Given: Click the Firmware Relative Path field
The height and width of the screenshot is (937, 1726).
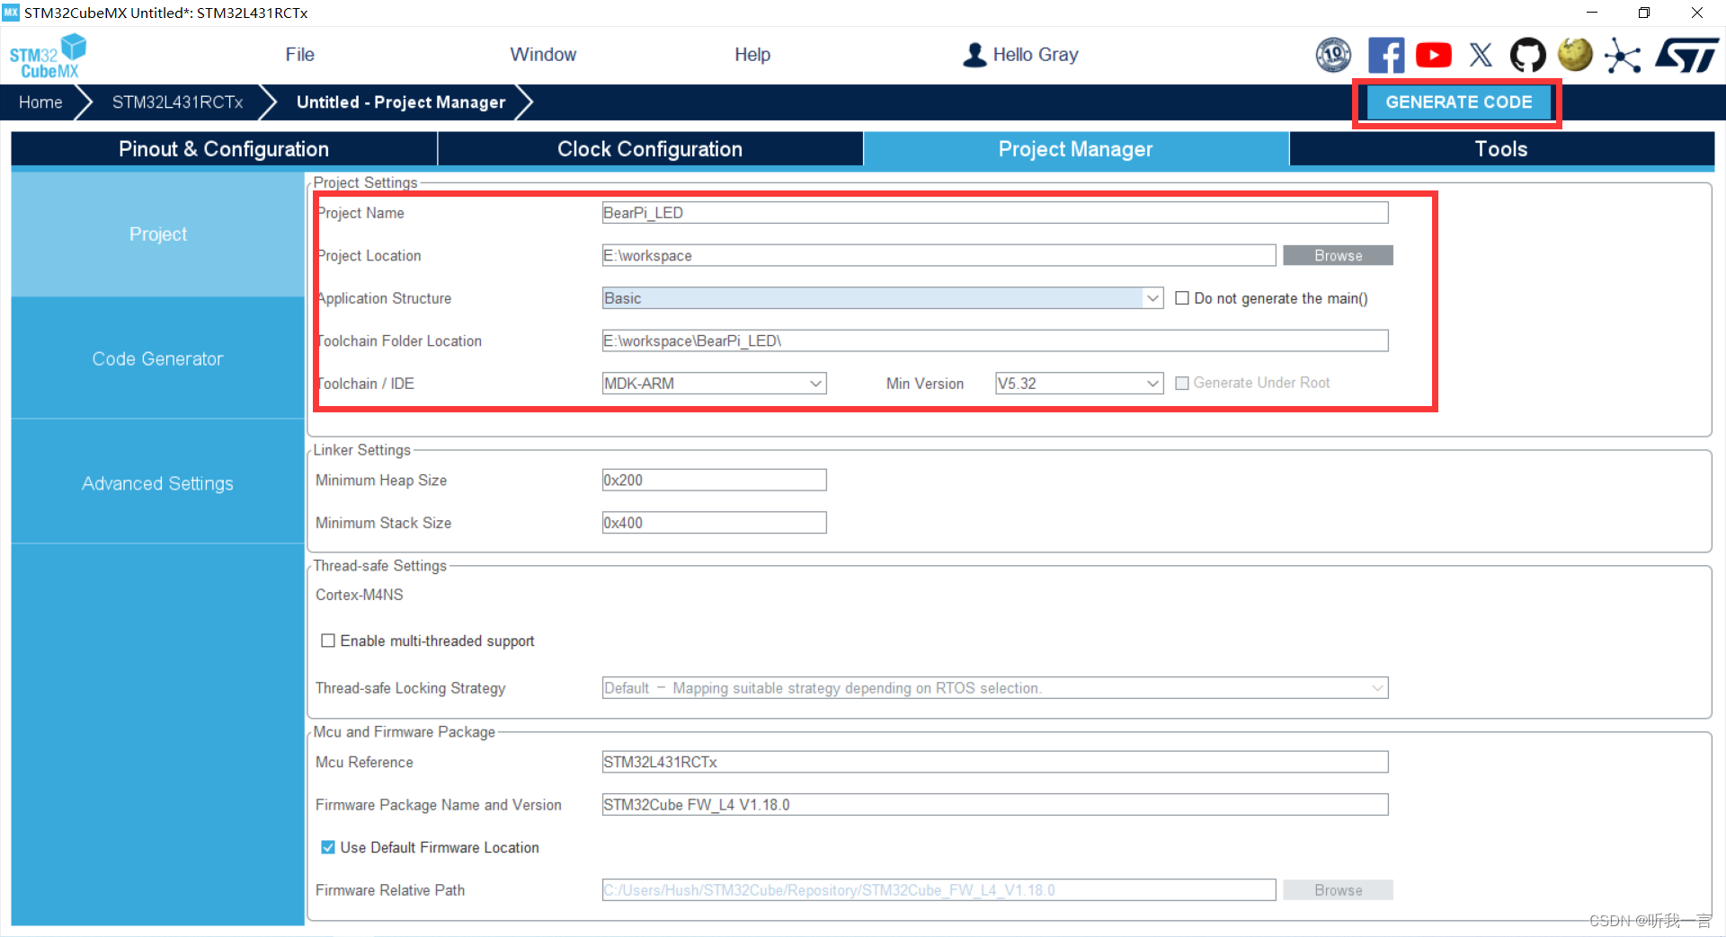Looking at the screenshot, I should (x=939, y=890).
